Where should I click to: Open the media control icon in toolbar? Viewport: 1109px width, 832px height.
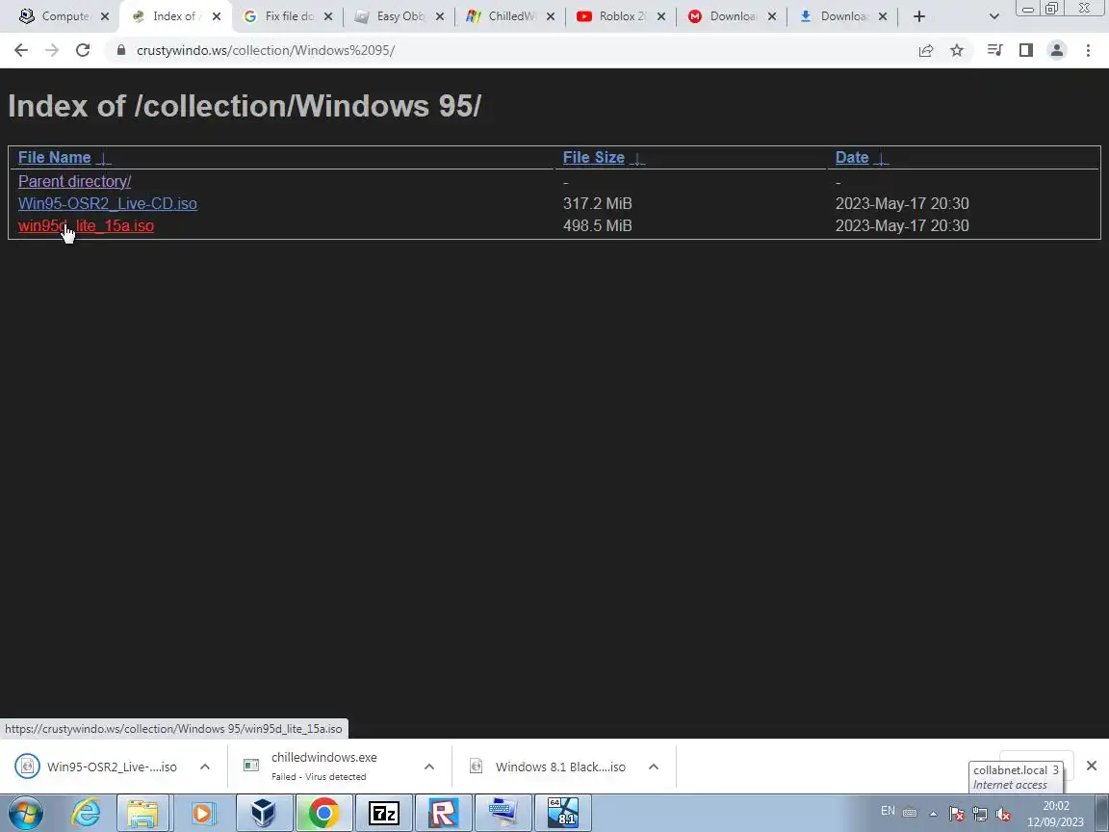tap(995, 50)
